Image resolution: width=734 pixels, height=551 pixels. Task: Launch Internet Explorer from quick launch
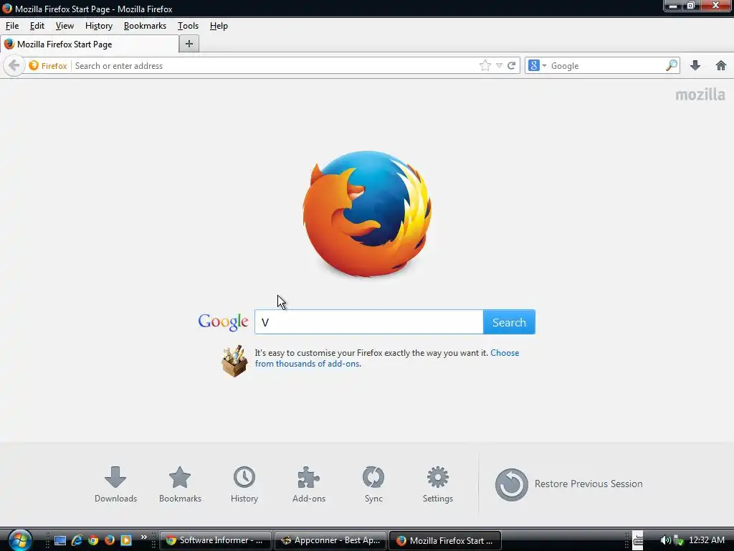tap(77, 540)
